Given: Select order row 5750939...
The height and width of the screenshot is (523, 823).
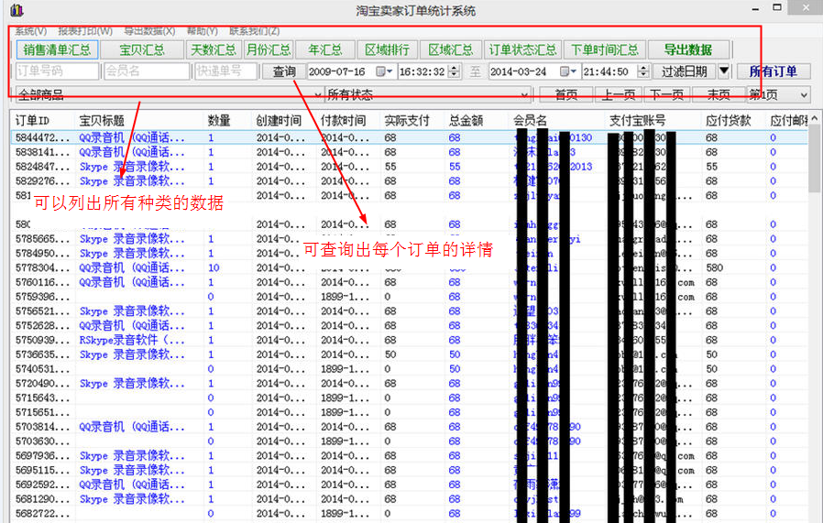Looking at the screenshot, I should pyautogui.click(x=410, y=340).
